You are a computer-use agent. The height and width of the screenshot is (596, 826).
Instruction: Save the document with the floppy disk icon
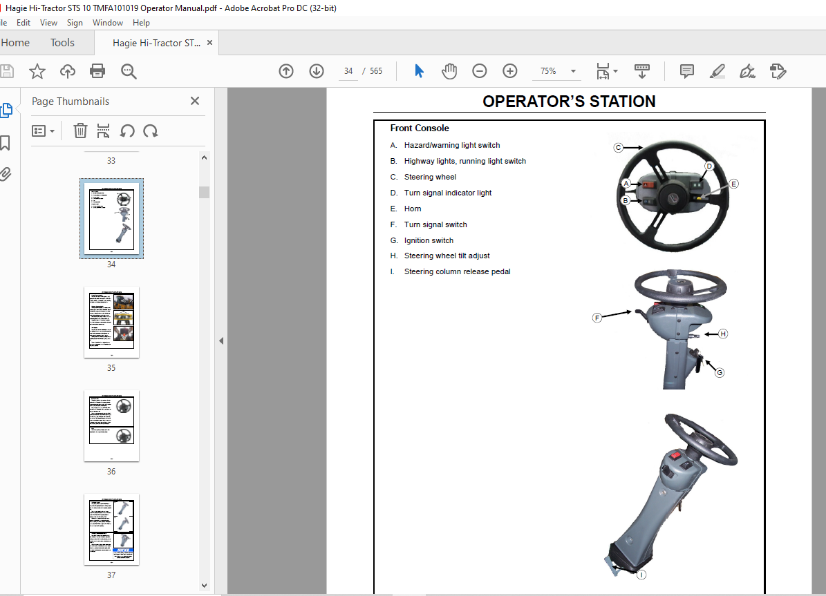click(x=6, y=71)
